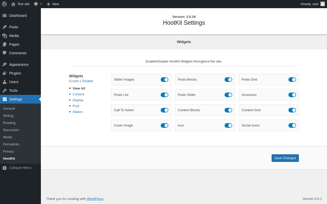Click the Save Changes button
The image size is (327, 204).
[x=285, y=158]
